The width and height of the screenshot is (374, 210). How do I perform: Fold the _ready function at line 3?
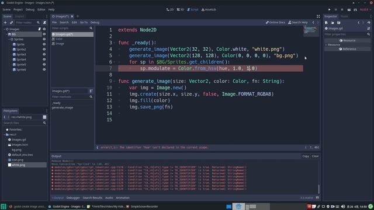click(x=115, y=43)
